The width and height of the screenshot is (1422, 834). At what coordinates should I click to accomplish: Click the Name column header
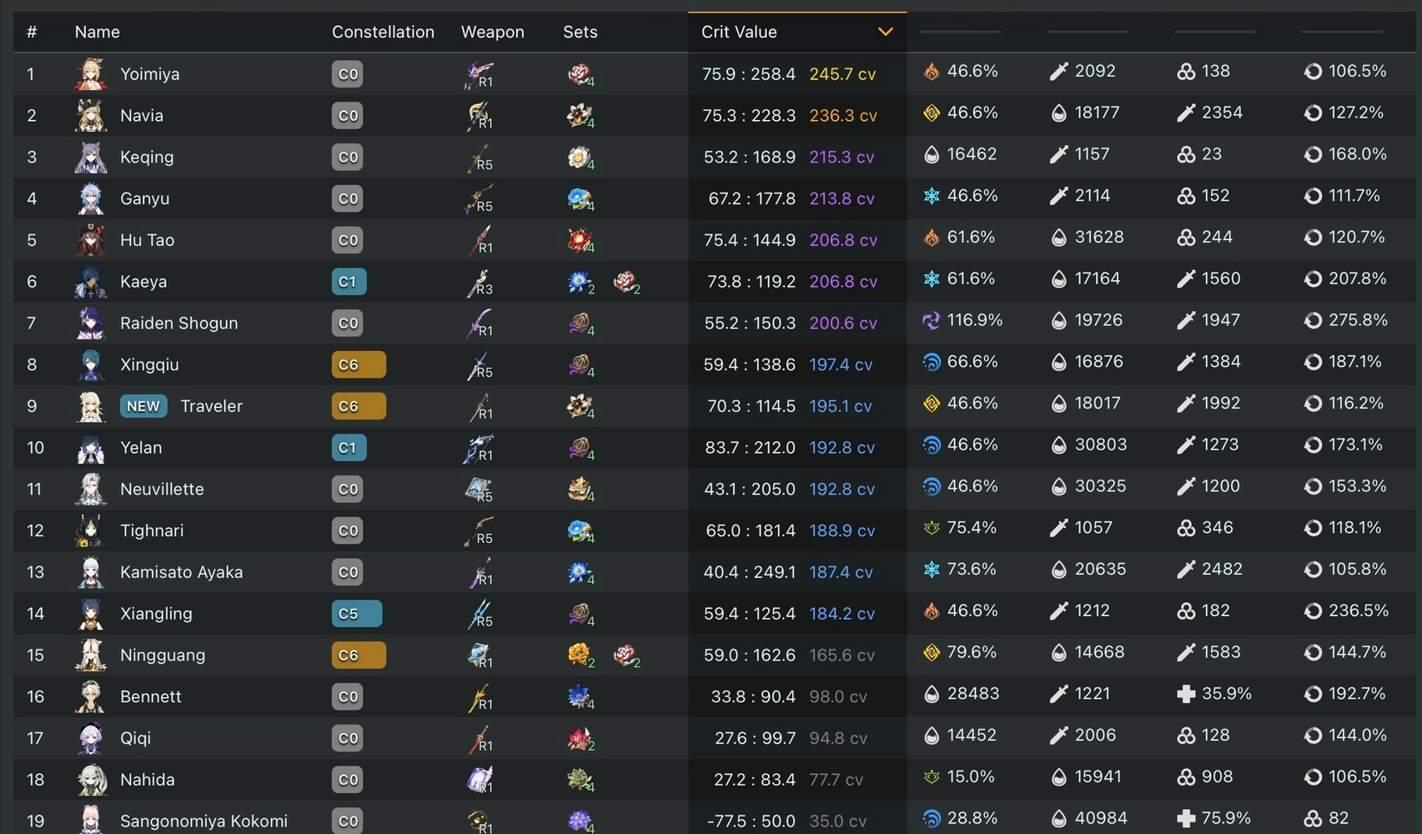(97, 32)
